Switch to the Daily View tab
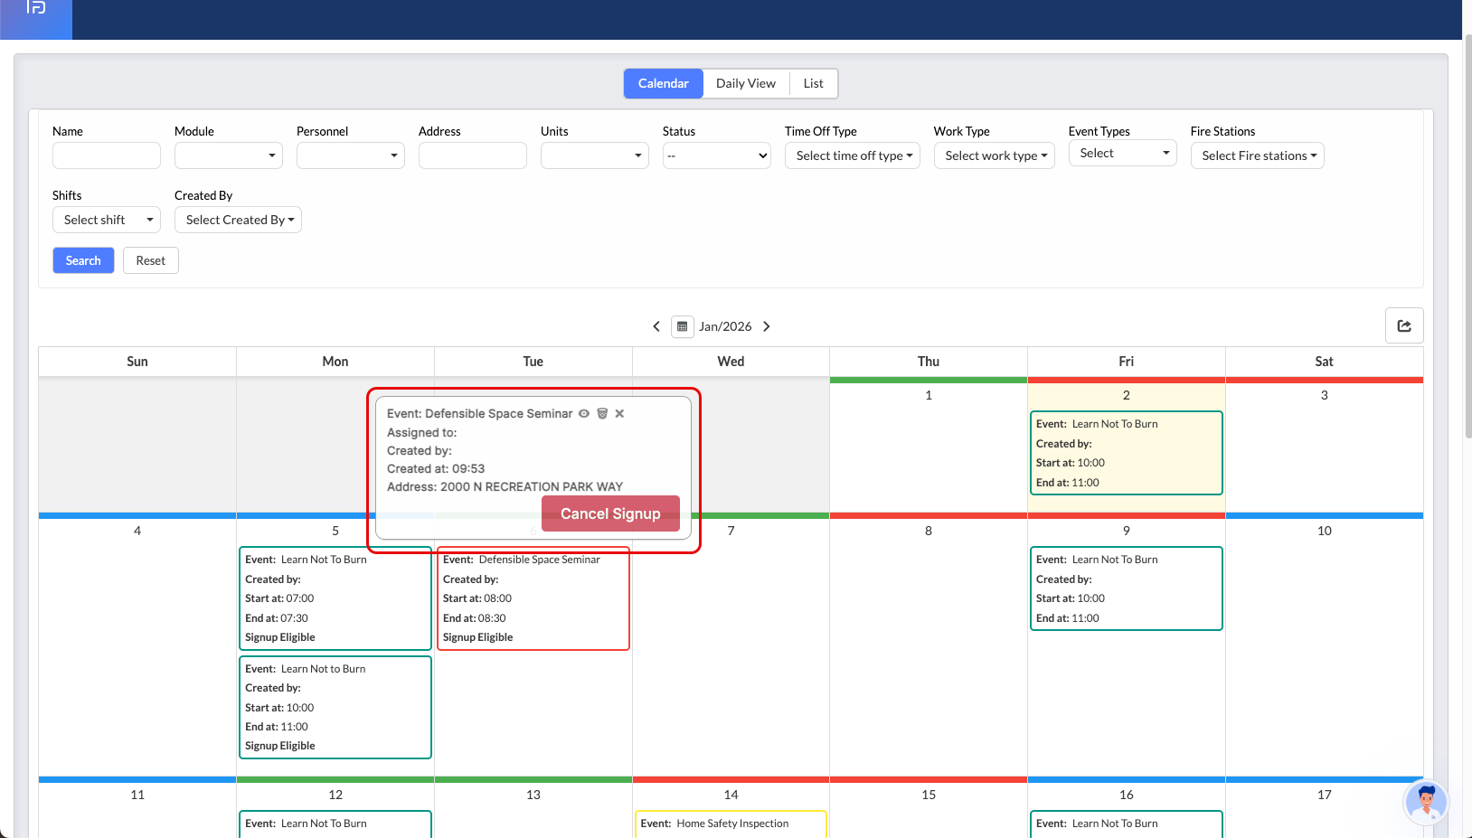Viewport: 1472px width, 838px height. pyautogui.click(x=745, y=83)
